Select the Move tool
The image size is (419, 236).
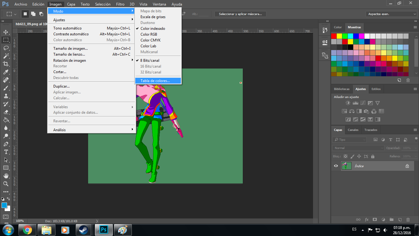pos(6,32)
